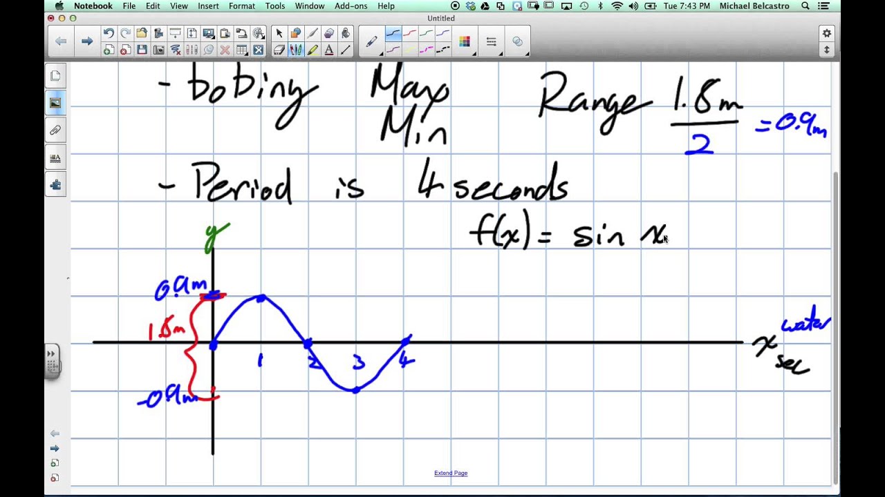
Task: Open the View menu
Action: click(x=179, y=6)
